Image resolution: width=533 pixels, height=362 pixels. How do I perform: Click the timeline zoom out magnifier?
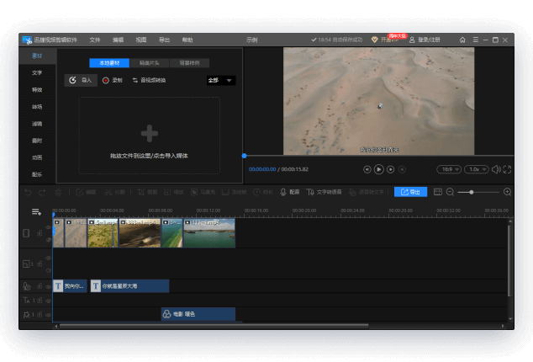[450, 192]
